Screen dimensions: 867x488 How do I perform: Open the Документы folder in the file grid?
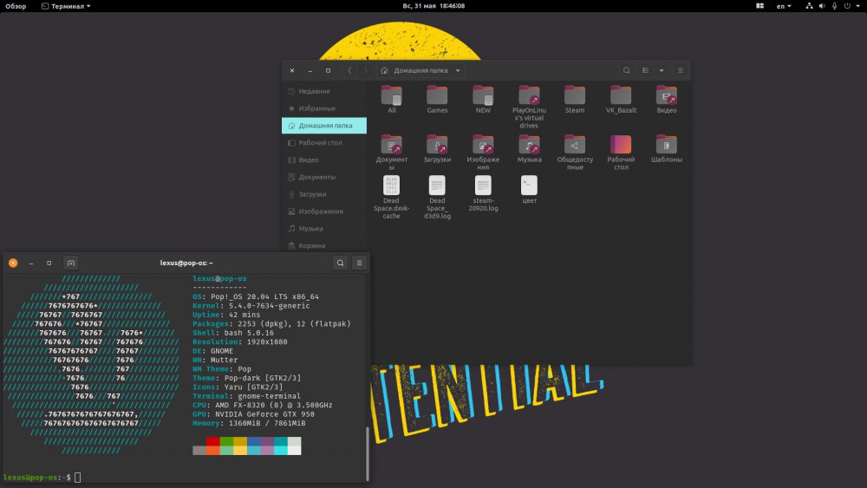(x=392, y=153)
